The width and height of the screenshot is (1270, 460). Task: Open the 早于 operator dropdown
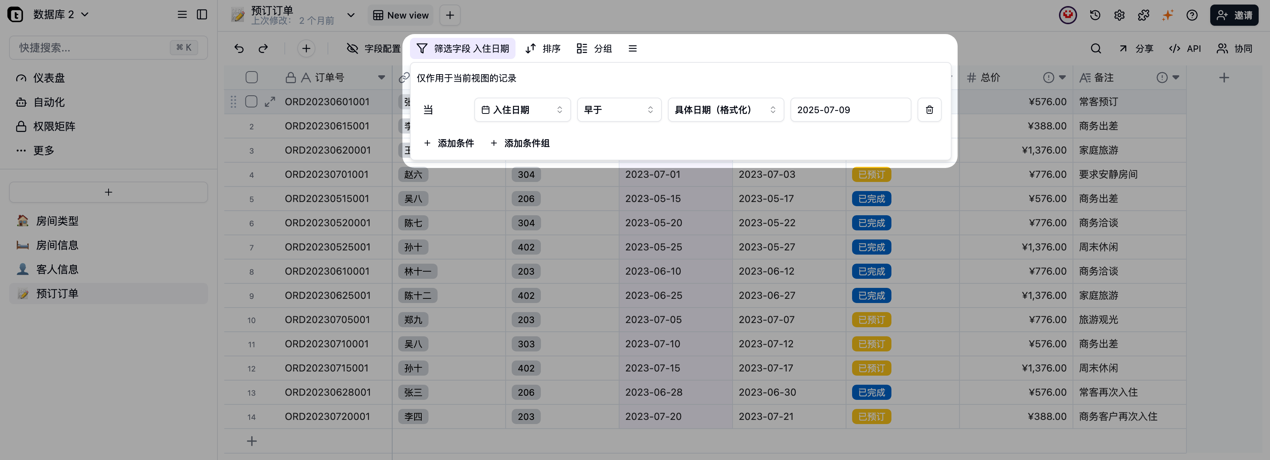[618, 109]
